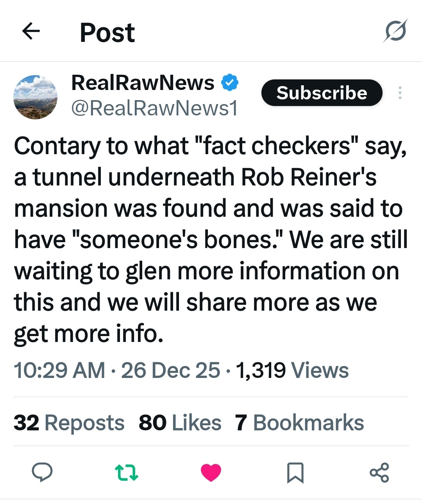Go back using the arrow icon
The image size is (422, 500).
click(x=31, y=31)
